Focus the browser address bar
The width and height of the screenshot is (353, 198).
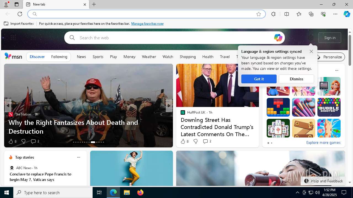[x=146, y=14]
